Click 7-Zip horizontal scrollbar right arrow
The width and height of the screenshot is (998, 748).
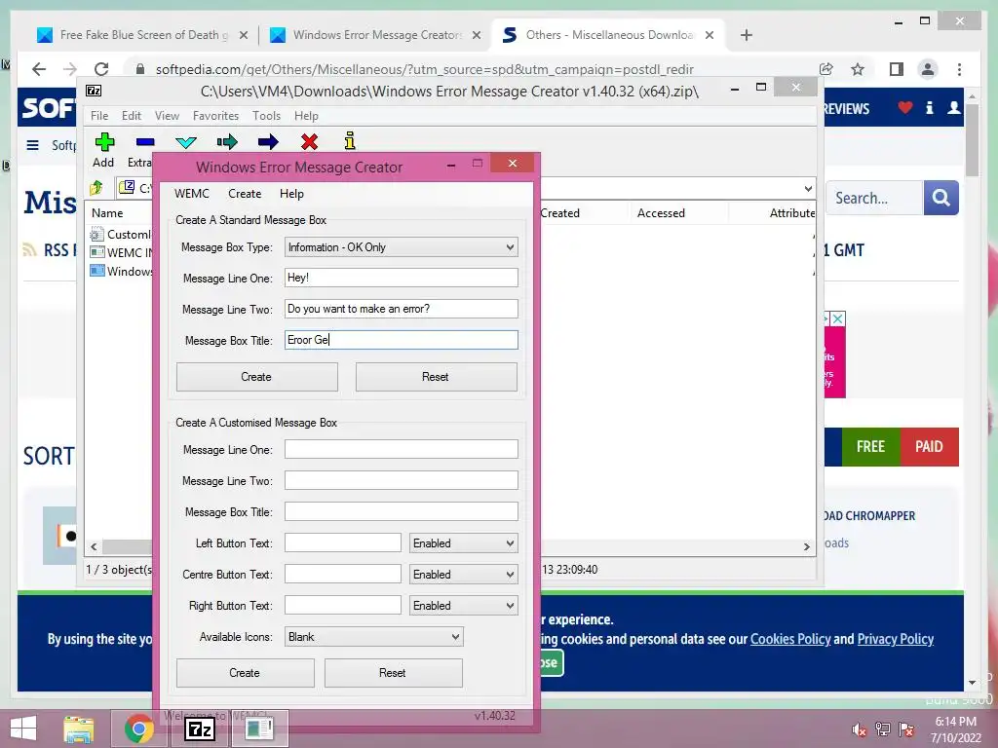[806, 546]
